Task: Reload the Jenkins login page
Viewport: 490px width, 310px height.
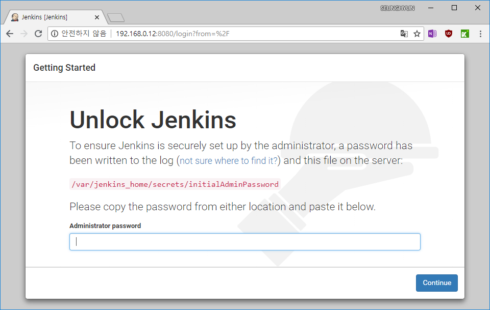Action: pyautogui.click(x=38, y=34)
